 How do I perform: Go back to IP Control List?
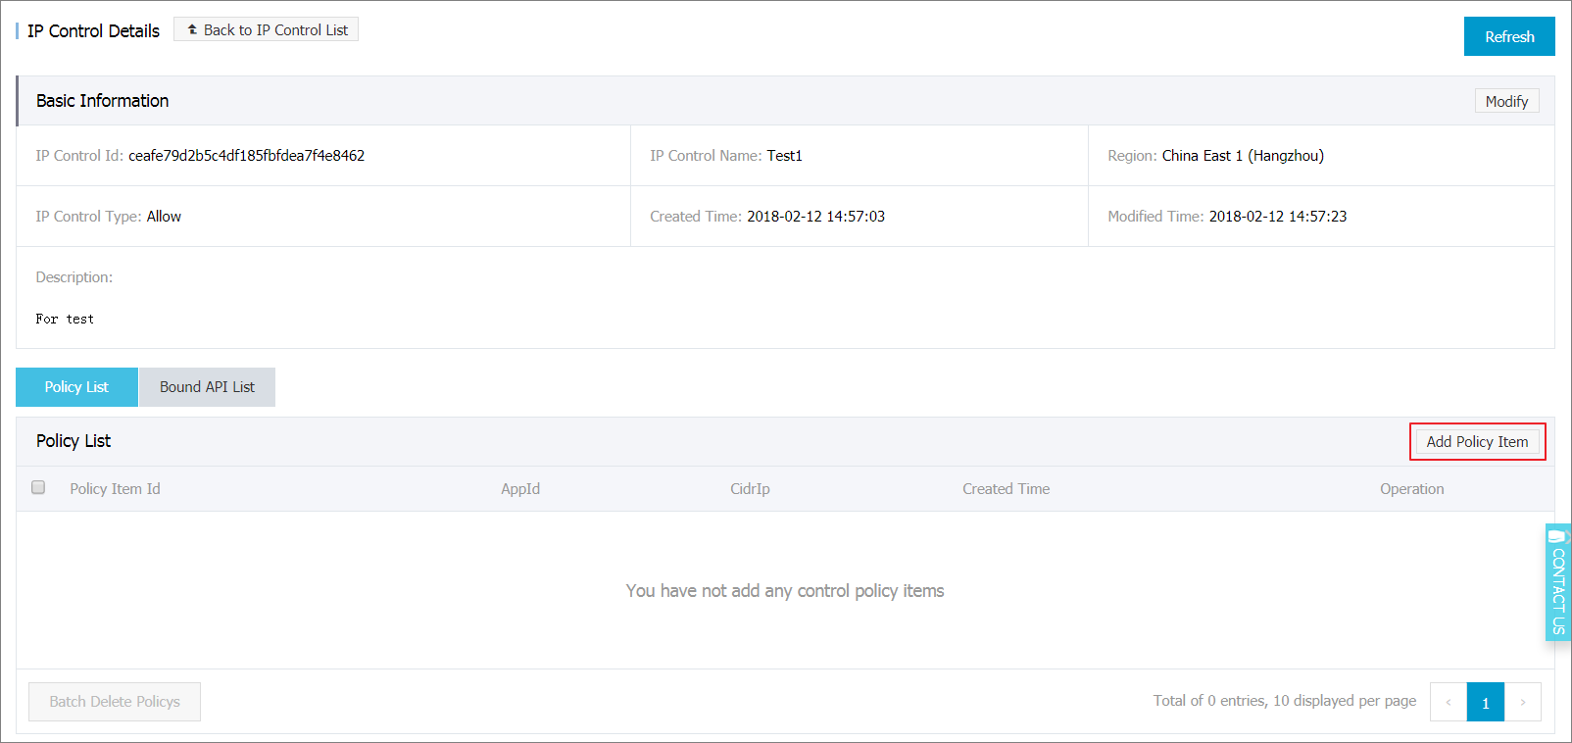pyautogui.click(x=266, y=29)
